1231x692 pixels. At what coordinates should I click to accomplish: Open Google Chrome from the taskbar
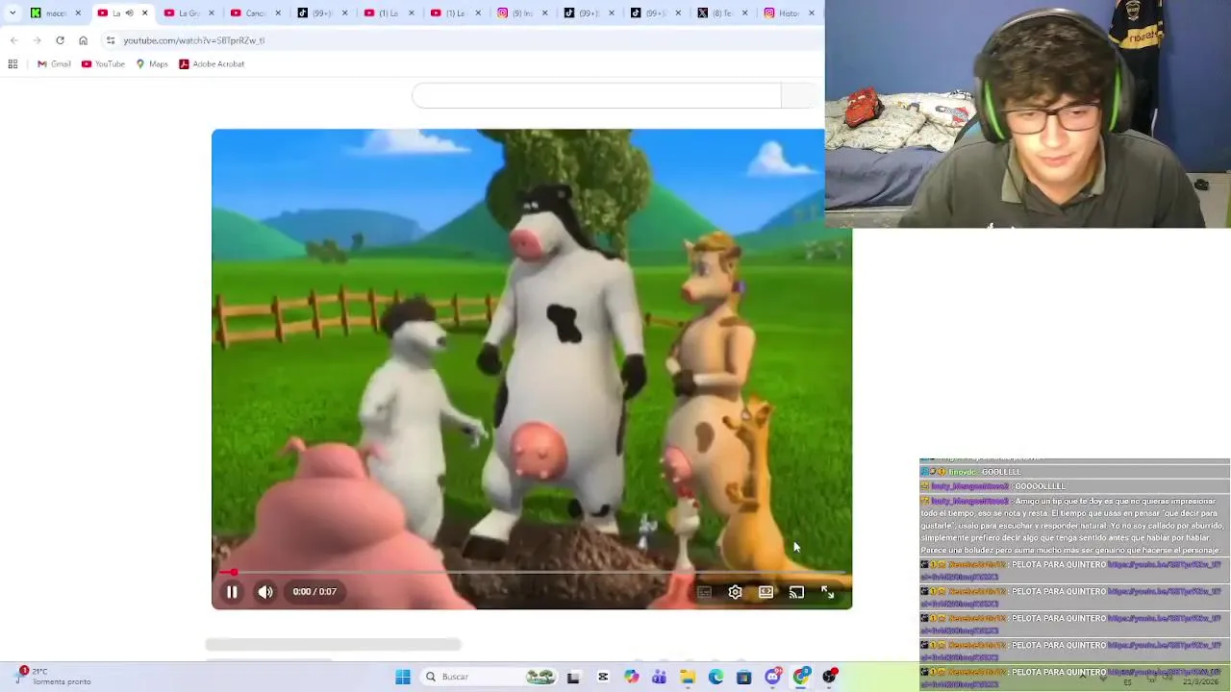pyautogui.click(x=801, y=677)
